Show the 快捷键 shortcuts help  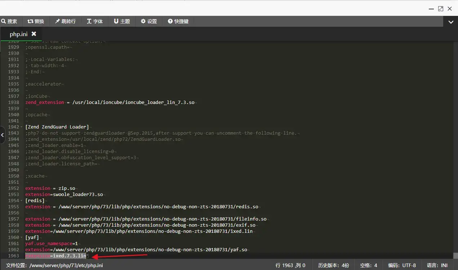178,21
